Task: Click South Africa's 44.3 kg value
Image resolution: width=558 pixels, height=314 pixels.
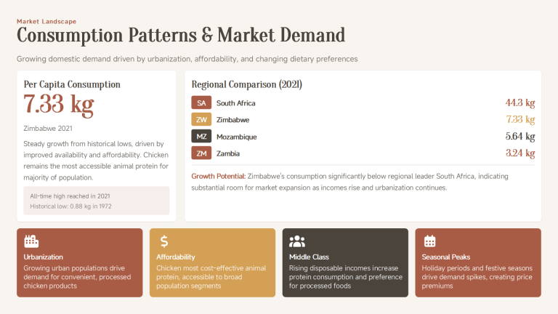Action: pyautogui.click(x=519, y=103)
